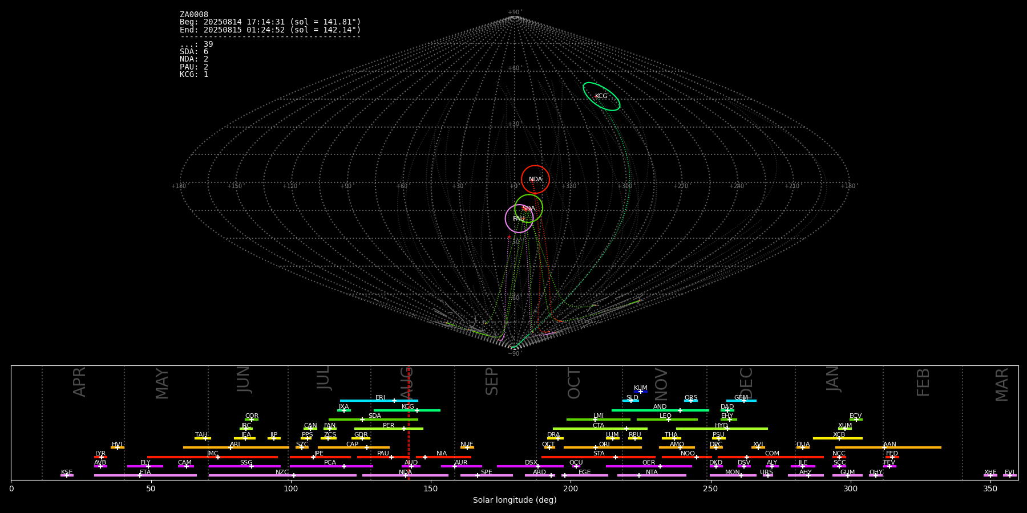Click the '+90' latitude label on sky map

514,13
